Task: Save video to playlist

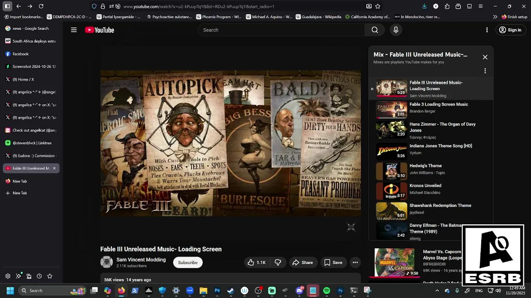Action: [x=333, y=262]
